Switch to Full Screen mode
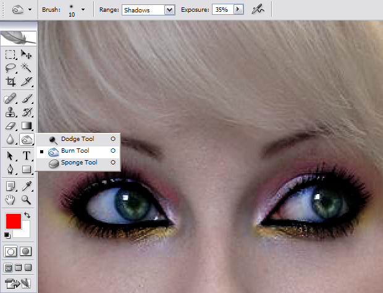The width and height of the screenshot is (383, 293). pos(28,268)
